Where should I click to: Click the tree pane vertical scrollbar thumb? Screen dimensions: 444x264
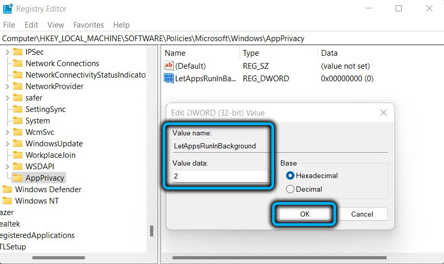pyautogui.click(x=152, y=231)
